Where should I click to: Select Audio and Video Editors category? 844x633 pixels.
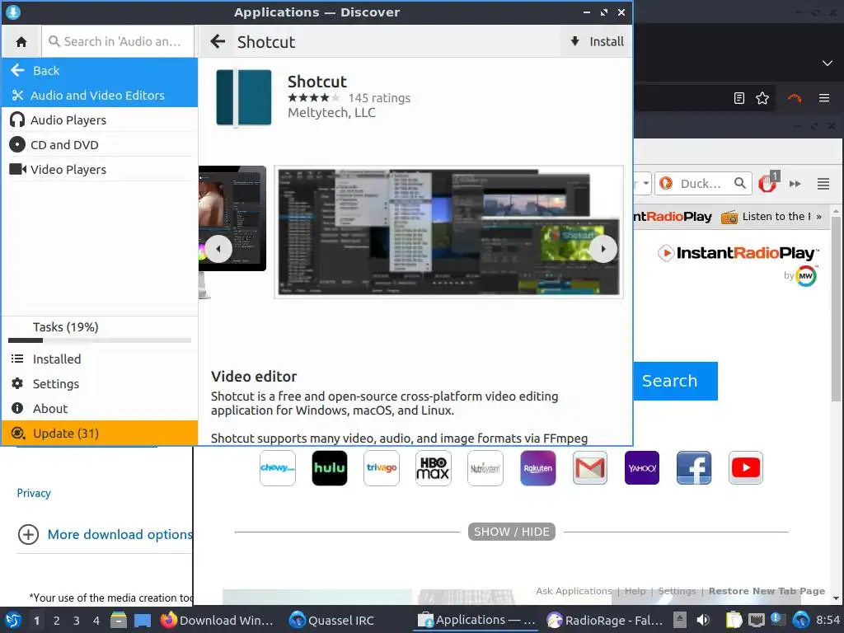pyautogui.click(x=100, y=96)
